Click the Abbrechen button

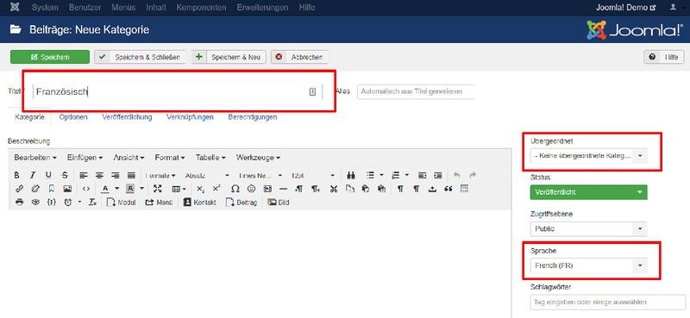299,57
